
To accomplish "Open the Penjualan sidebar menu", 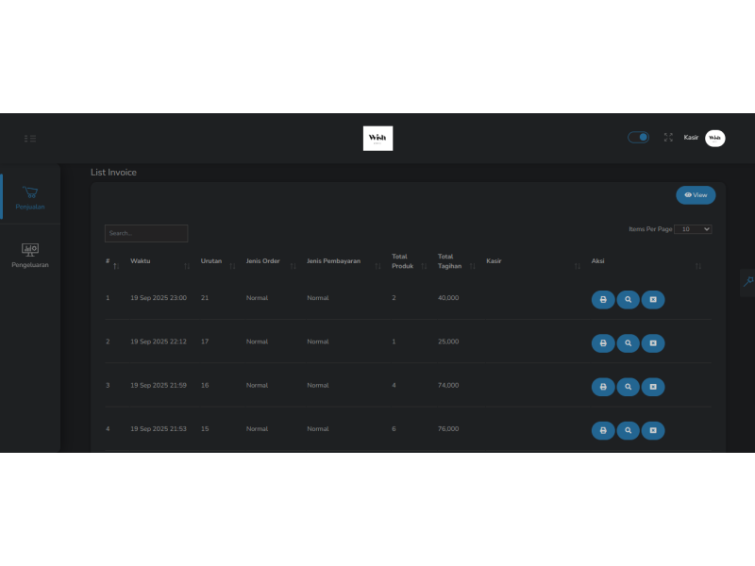I will click(x=30, y=196).
